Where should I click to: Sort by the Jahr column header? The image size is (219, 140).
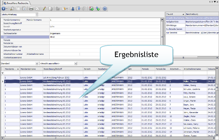click(134, 69)
